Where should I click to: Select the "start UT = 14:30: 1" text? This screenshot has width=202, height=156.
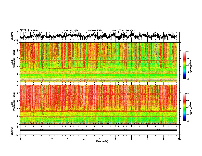point(123,31)
